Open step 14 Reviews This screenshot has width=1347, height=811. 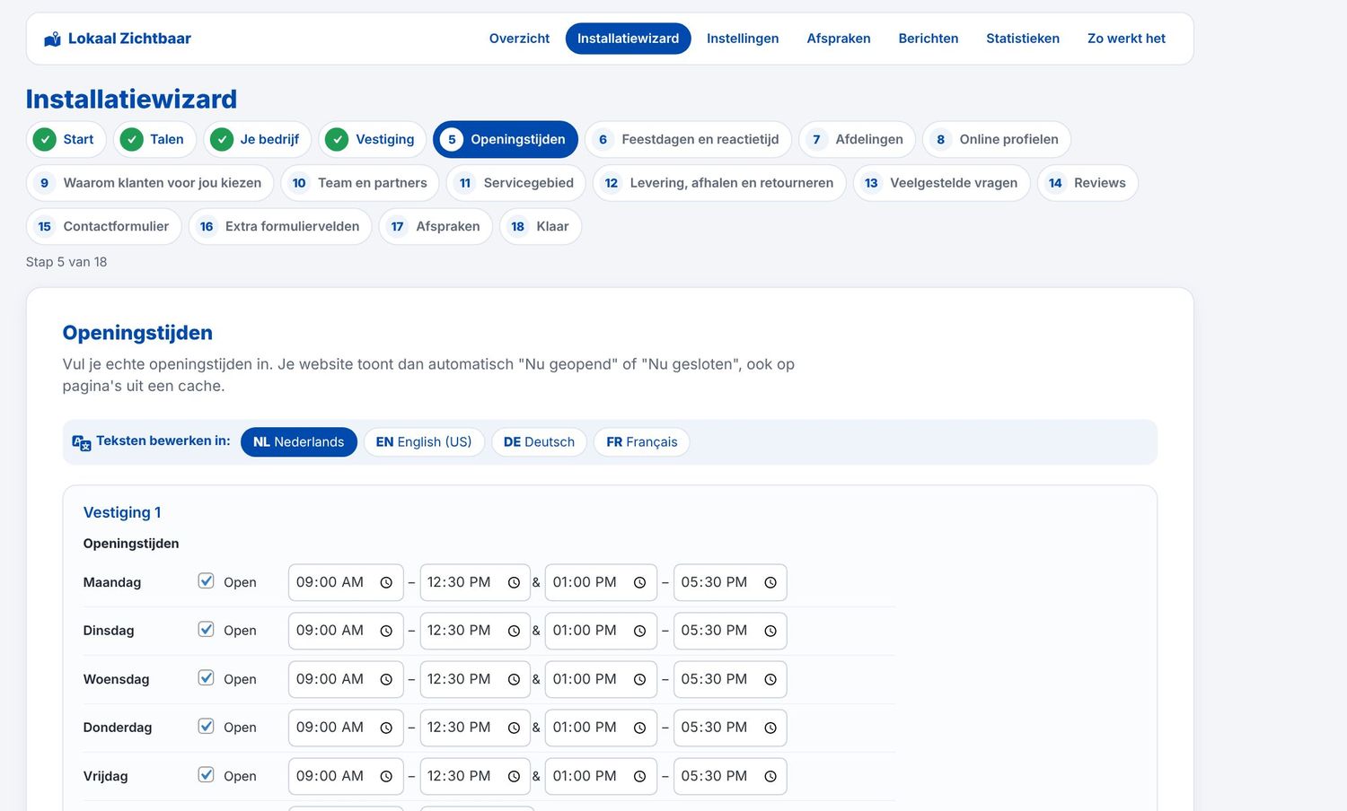pos(1087,183)
